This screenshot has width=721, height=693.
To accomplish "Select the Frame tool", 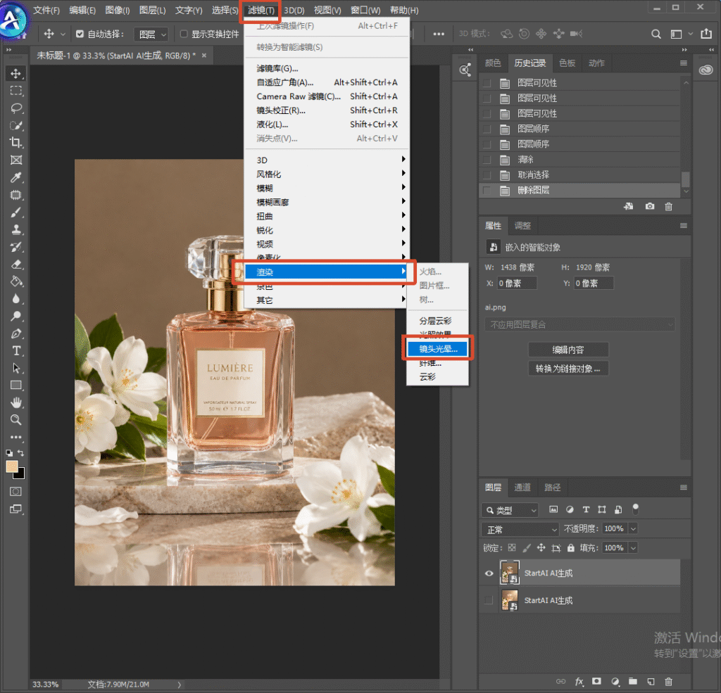I will [x=16, y=160].
